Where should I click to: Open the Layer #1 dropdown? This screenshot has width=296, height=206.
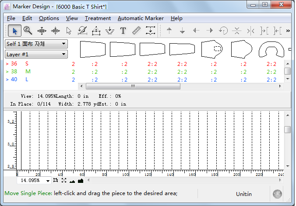pyautogui.click(x=36, y=55)
